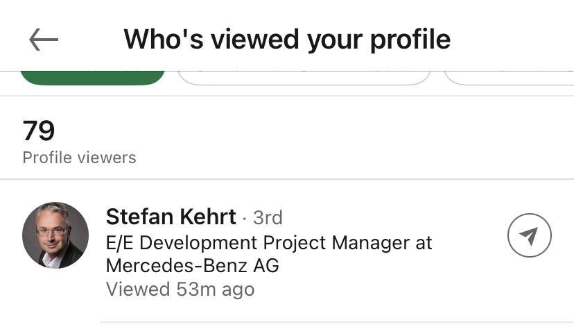The width and height of the screenshot is (574, 327).
Task: Select the middle outlined filter pill
Action: coord(304,76)
